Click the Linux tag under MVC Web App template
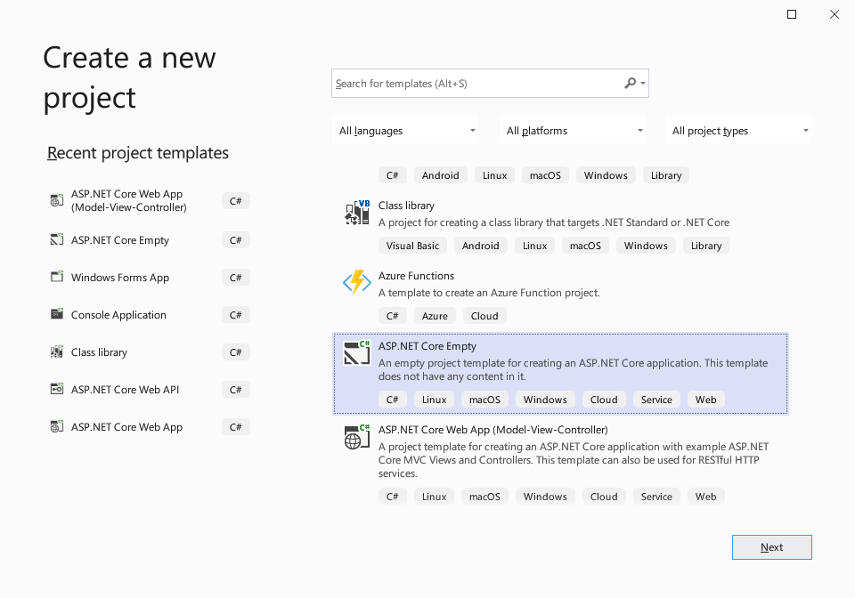 tap(434, 497)
